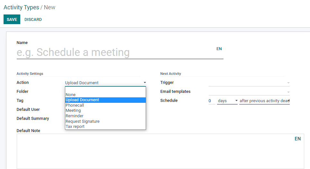Click the EN language button beside Name
The image size is (310, 169).
(219, 49)
